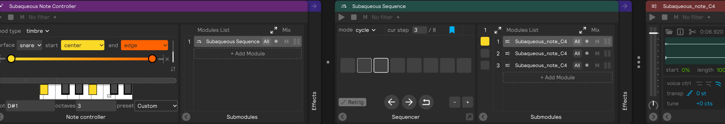Open the Effects tab of Note Controller
Image resolution: width=725 pixels, height=124 pixels.
(314, 100)
